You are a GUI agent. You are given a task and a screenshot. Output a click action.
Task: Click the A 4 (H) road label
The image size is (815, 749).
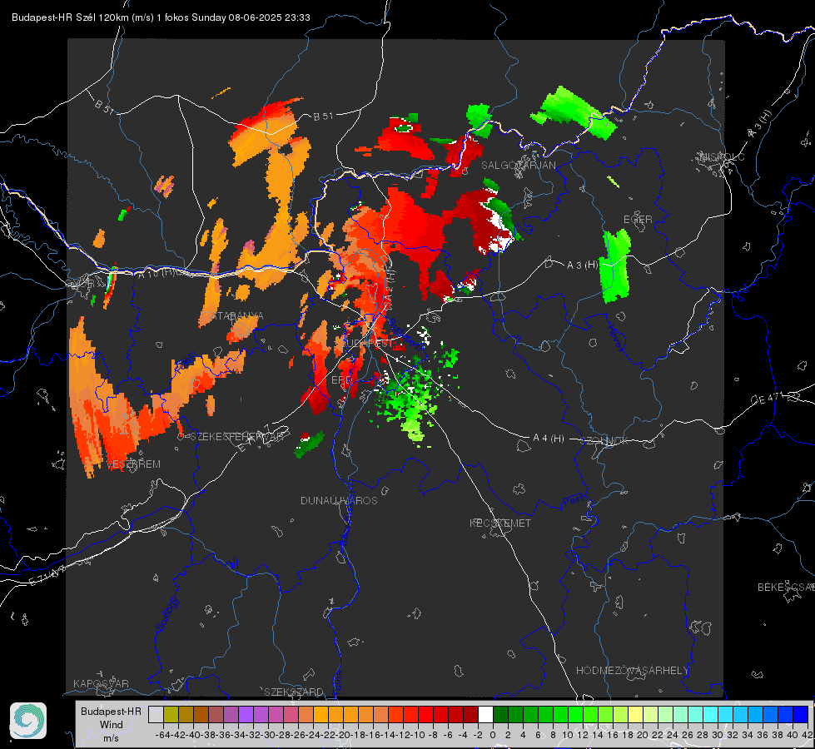click(x=549, y=439)
